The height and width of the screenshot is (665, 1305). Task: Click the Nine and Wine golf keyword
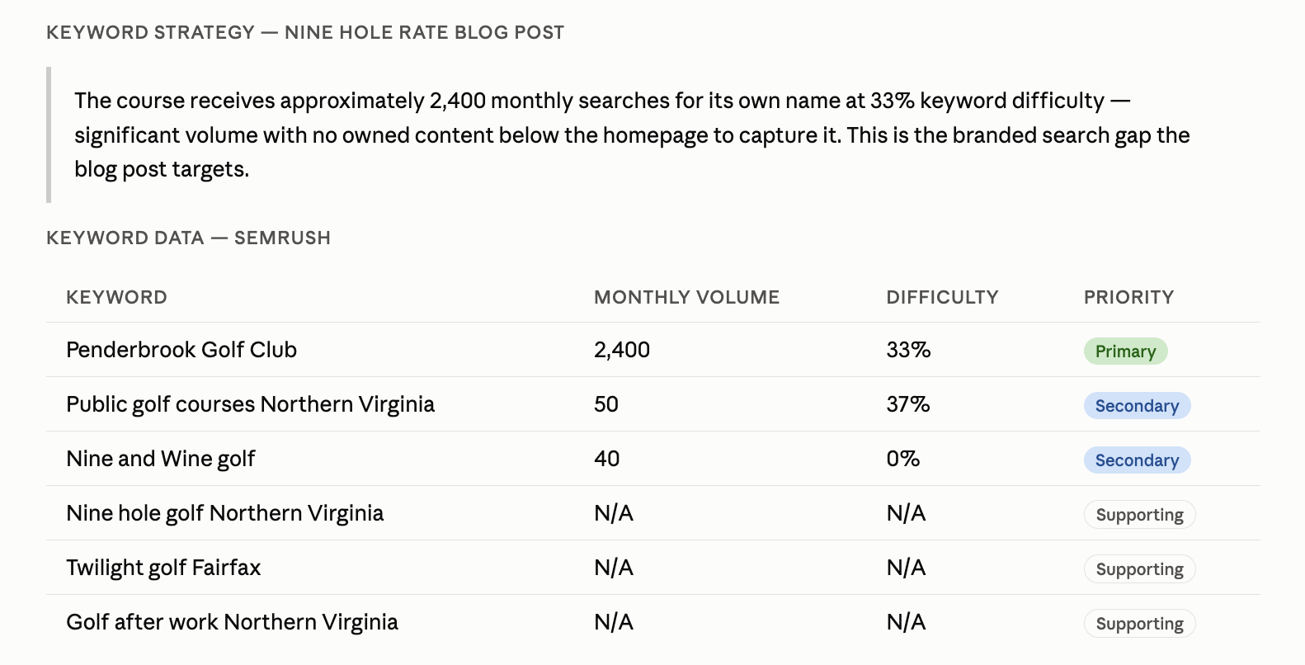pos(161,459)
